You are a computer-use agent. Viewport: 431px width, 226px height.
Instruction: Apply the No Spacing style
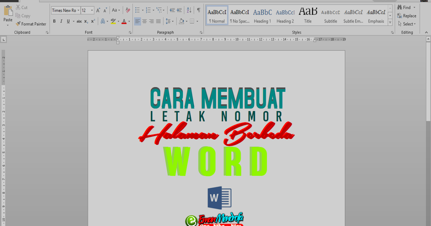(x=240, y=15)
